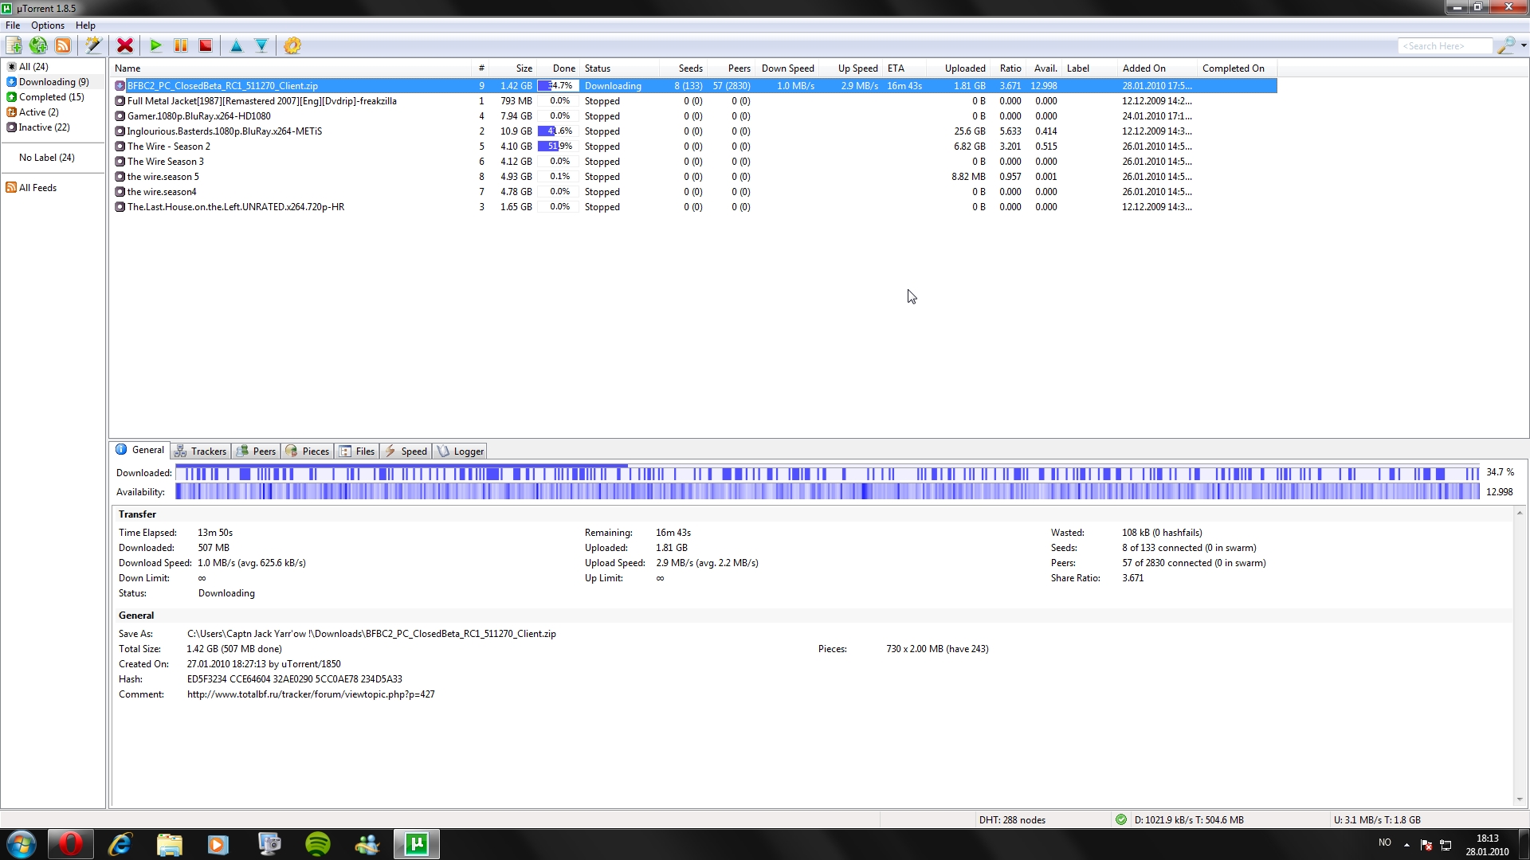Open the Help menu
1530x860 pixels.
click(x=85, y=25)
